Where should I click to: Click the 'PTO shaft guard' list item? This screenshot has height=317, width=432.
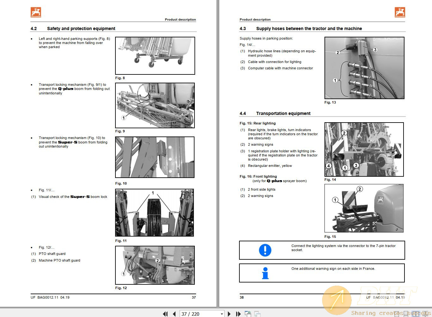point(52,254)
